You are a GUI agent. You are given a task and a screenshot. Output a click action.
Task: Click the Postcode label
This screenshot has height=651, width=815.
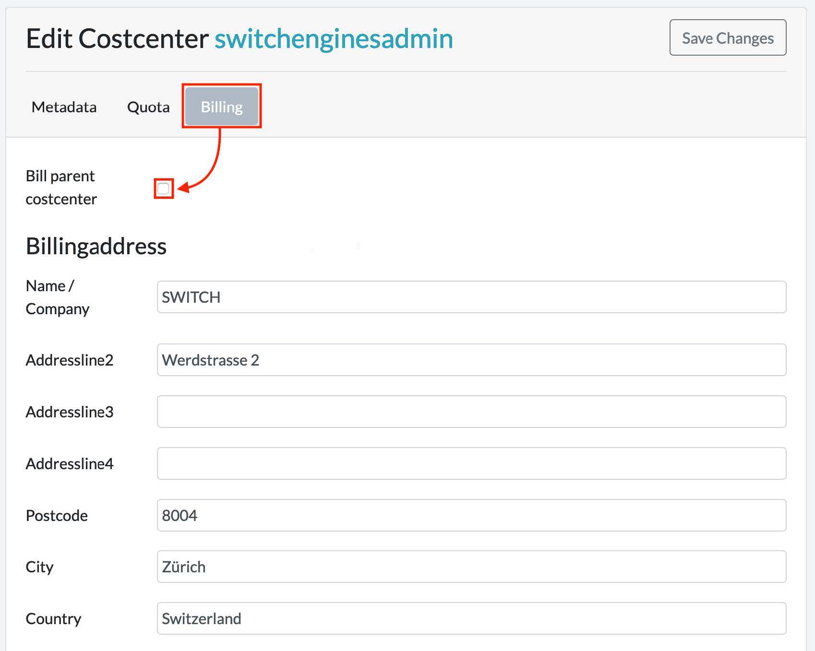(x=57, y=515)
